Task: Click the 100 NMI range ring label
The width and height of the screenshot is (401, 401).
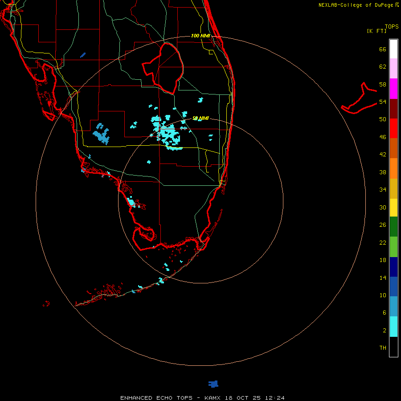Action: (201, 36)
